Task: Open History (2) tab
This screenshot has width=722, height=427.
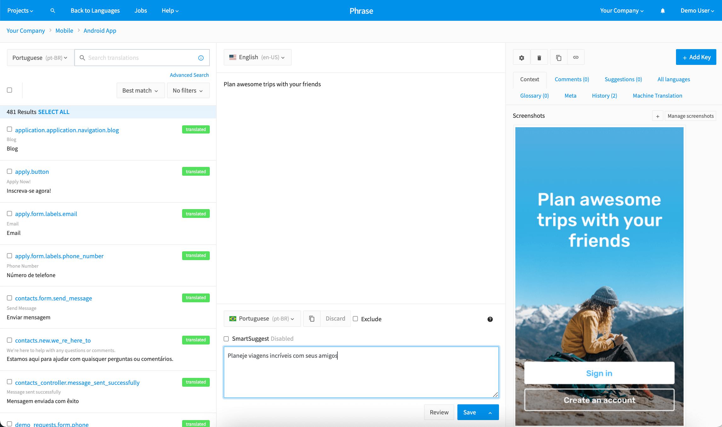Action: pyautogui.click(x=604, y=96)
